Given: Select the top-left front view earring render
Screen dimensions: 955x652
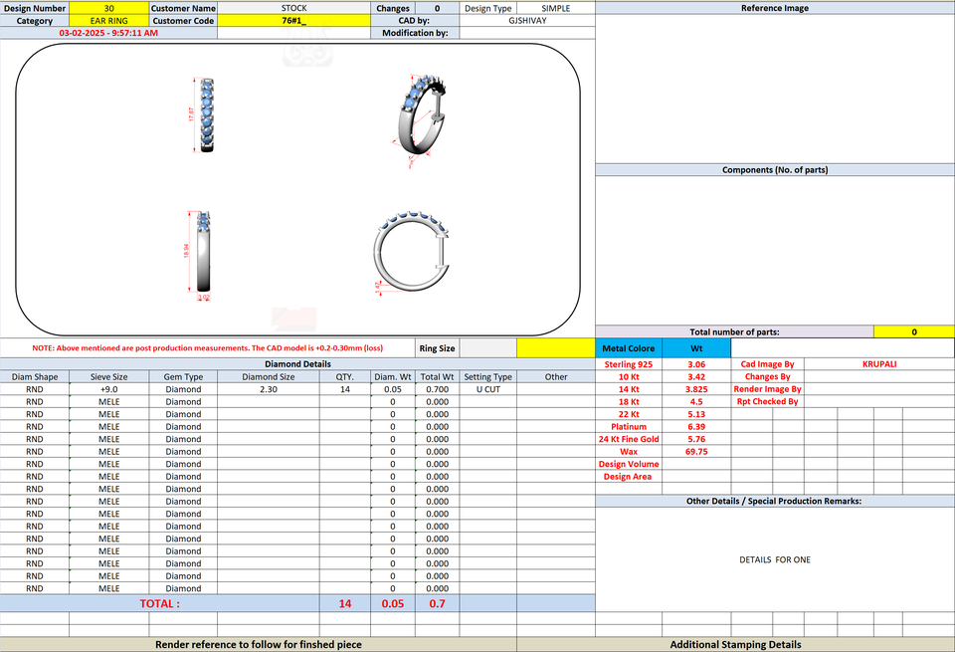Looking at the screenshot, I should (x=205, y=114).
